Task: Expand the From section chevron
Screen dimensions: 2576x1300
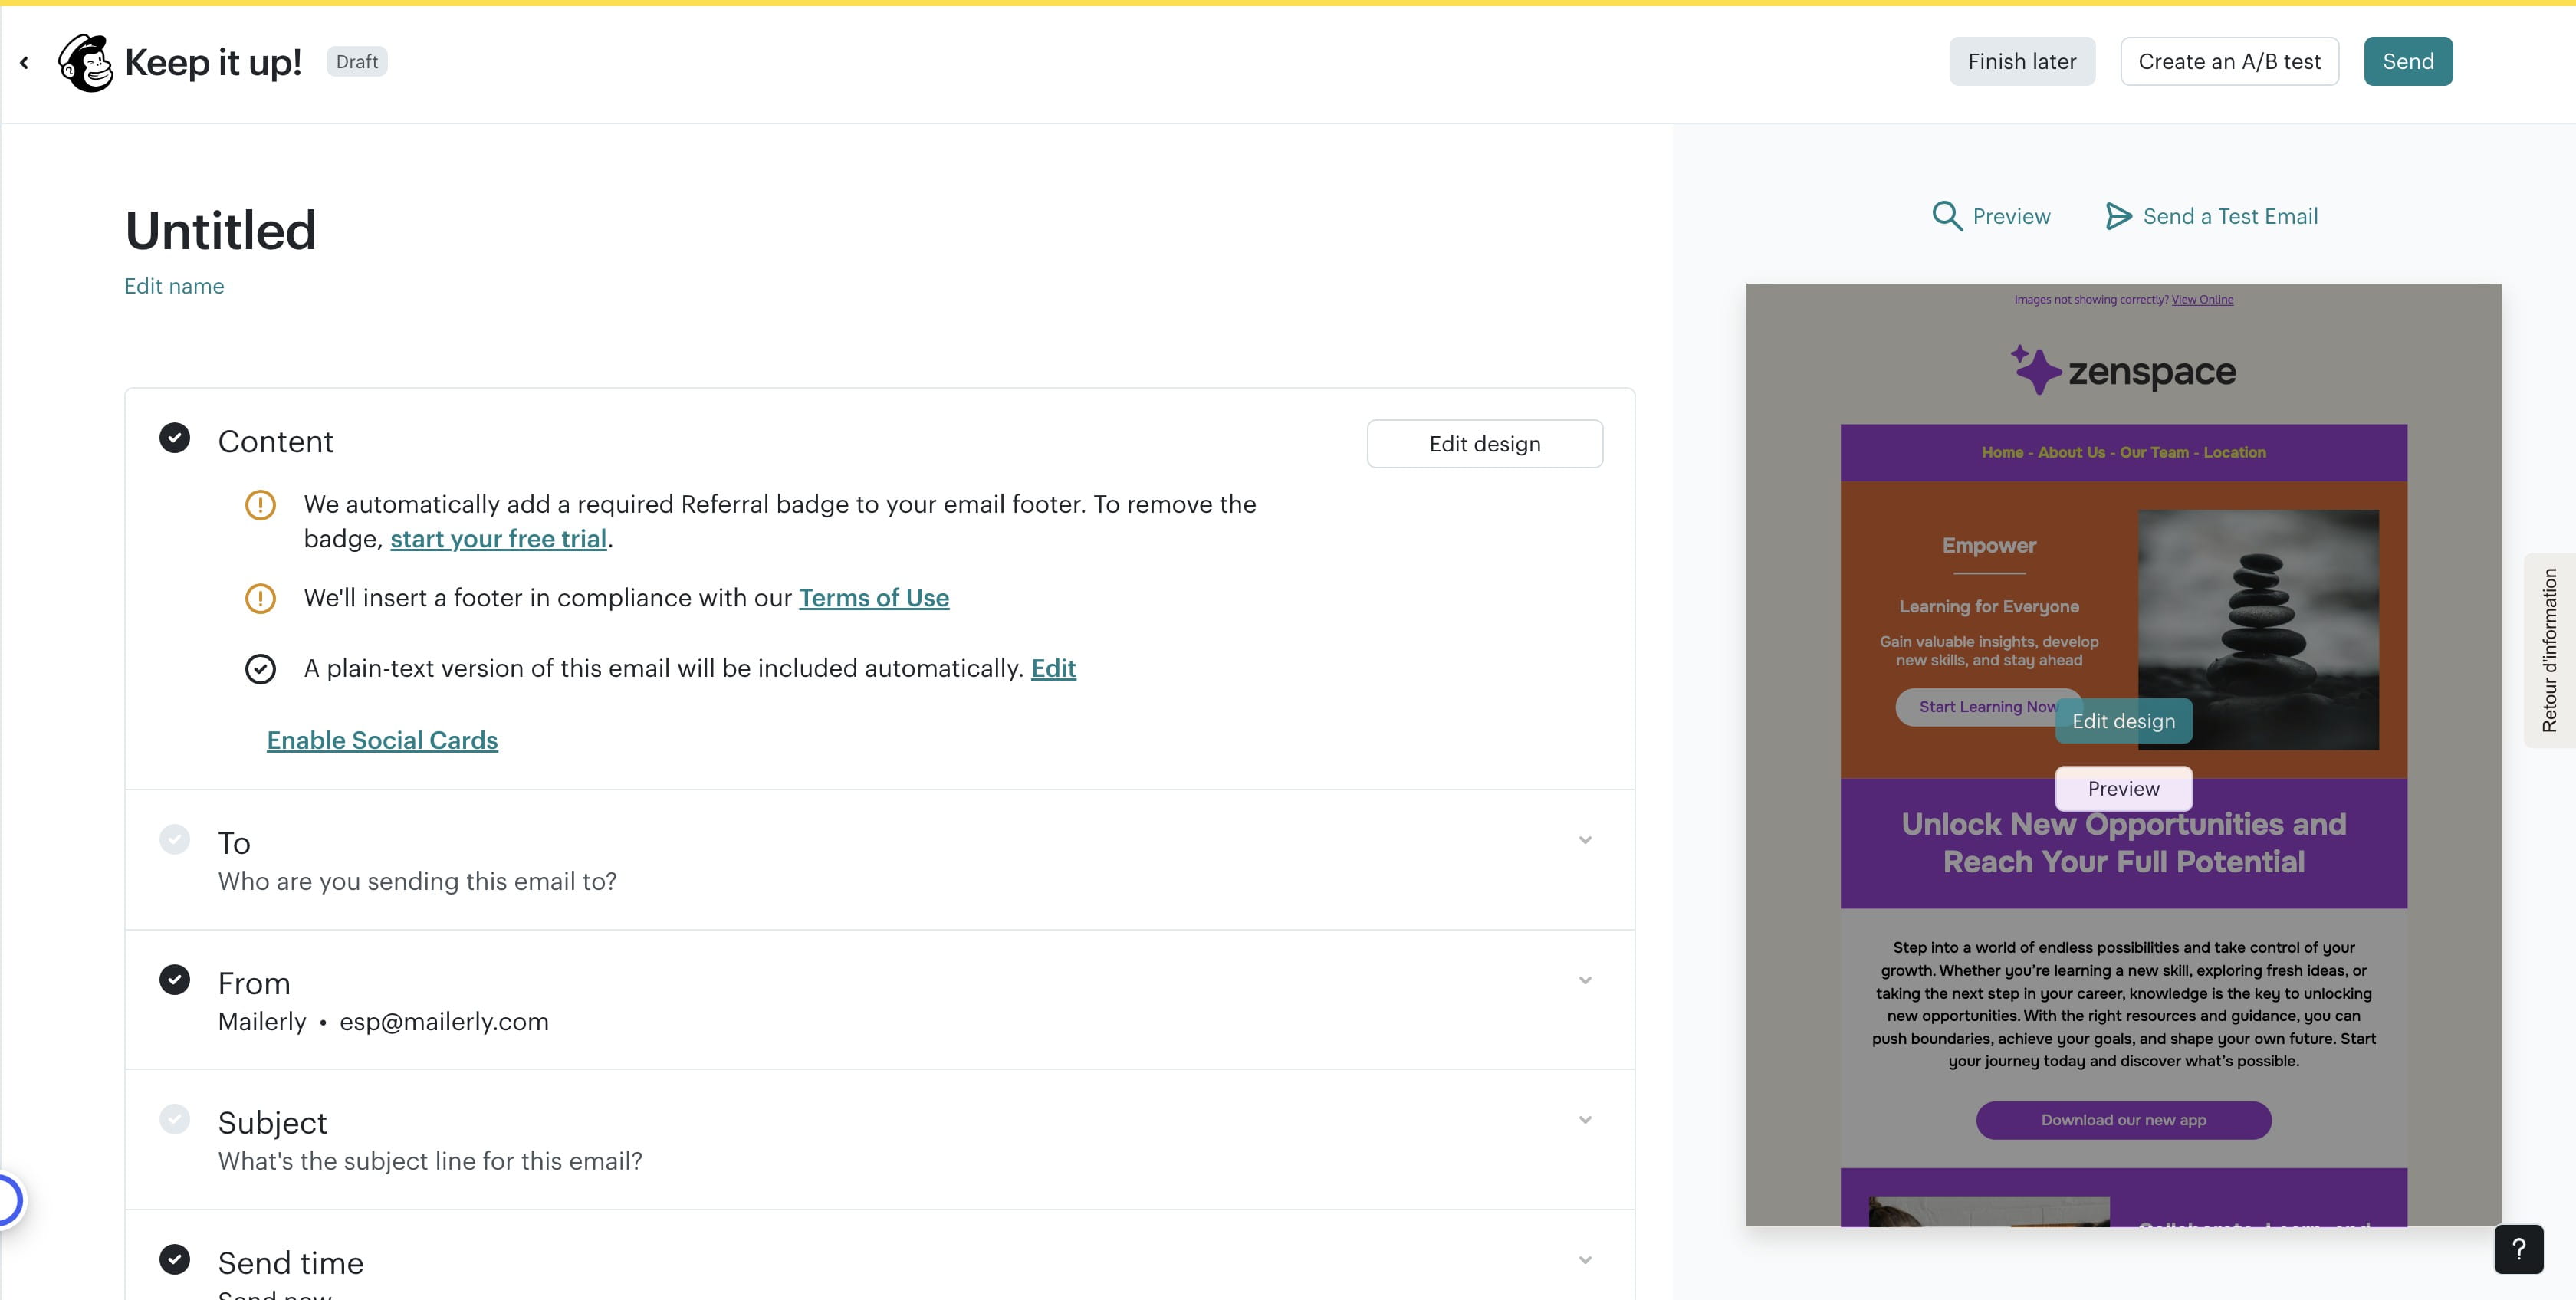Action: point(1585,980)
